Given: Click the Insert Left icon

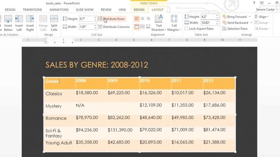Looking at the screenshot, I should tap(19, 23).
